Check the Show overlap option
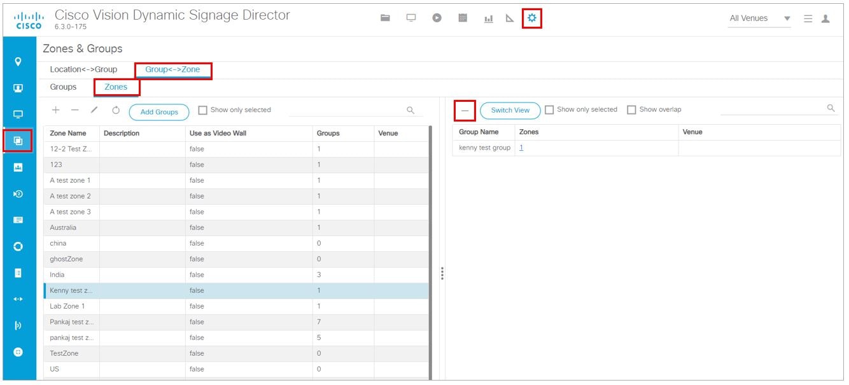849x385 pixels. pos(631,109)
